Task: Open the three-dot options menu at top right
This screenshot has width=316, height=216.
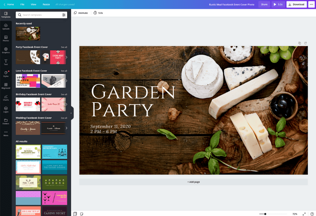Action: click(x=311, y=4)
